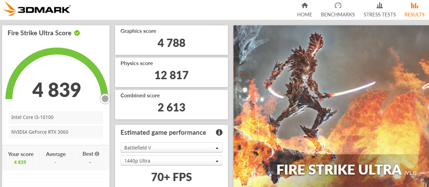Click the Graphics score value 4 788
The image size is (429, 187).
pyautogui.click(x=171, y=43)
